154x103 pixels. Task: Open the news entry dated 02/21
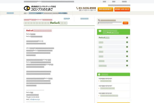pos(109,96)
